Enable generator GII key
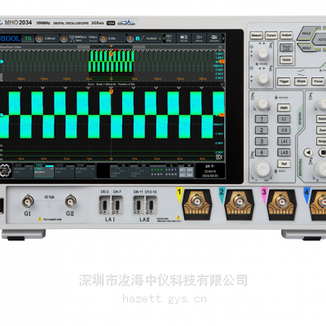The width and height of the screenshot is (326, 326). click(284, 130)
